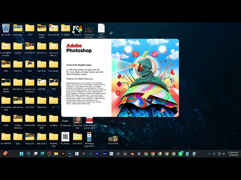The width and height of the screenshot is (241, 180).
Task: Select the LUTS FOR YT folder
Action: click(30, 48)
